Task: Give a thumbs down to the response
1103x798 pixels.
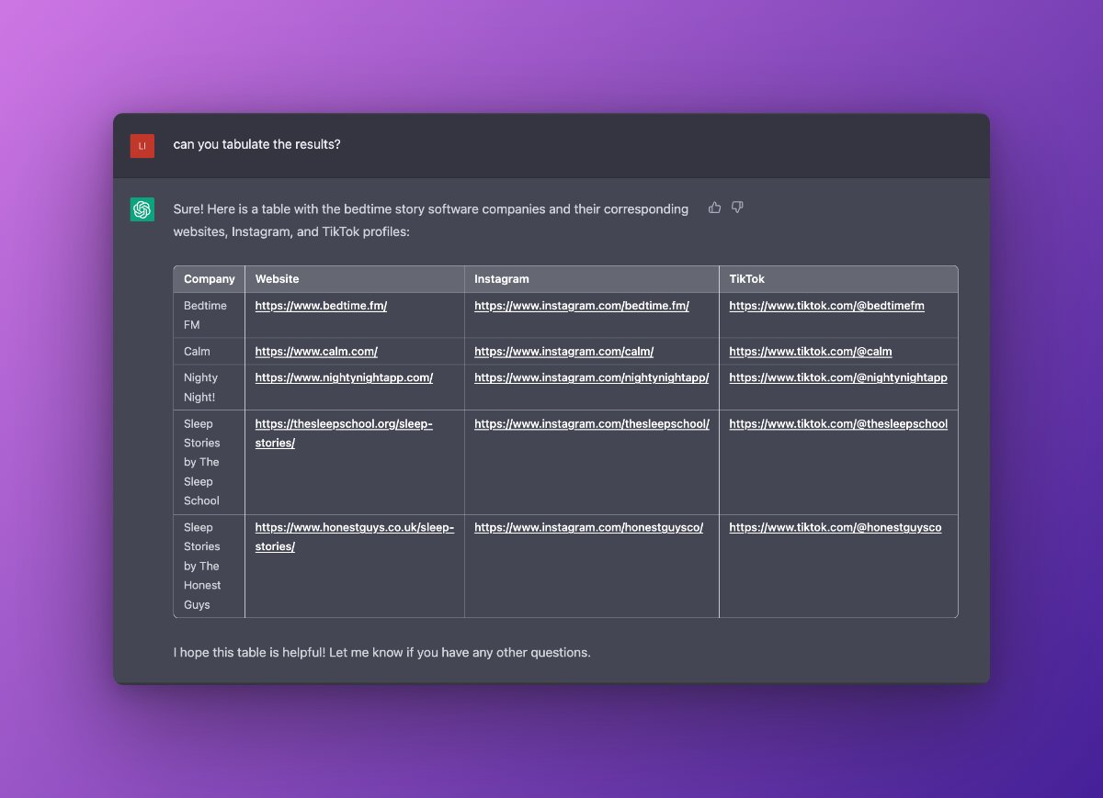Action: pos(737,208)
